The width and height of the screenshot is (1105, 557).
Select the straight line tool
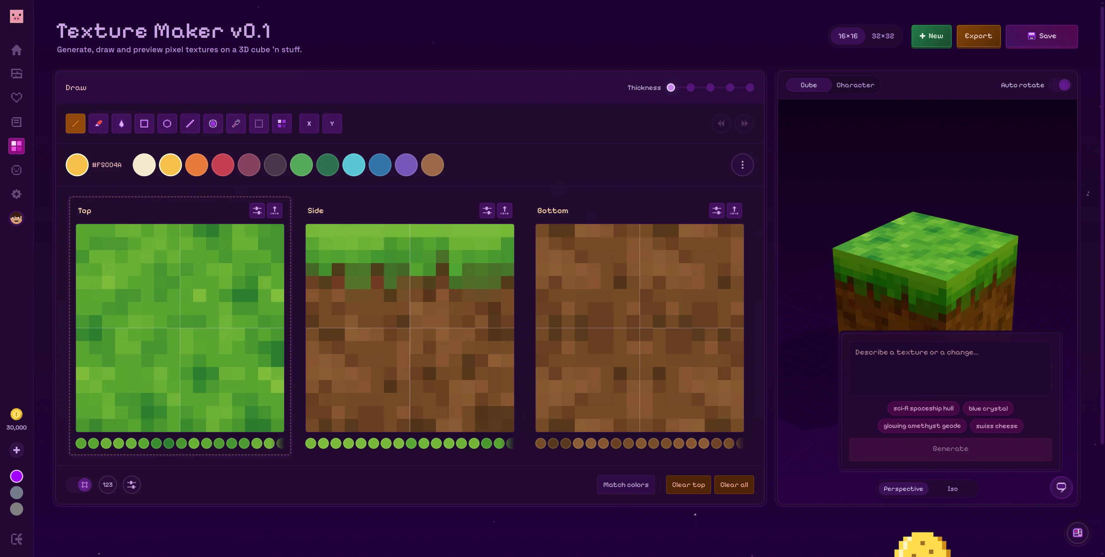point(190,123)
